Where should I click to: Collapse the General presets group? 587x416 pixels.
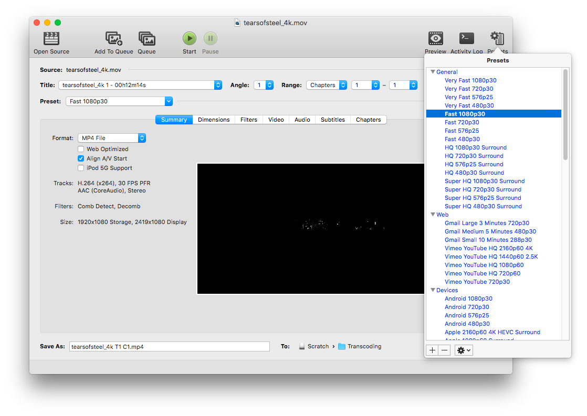click(x=433, y=72)
